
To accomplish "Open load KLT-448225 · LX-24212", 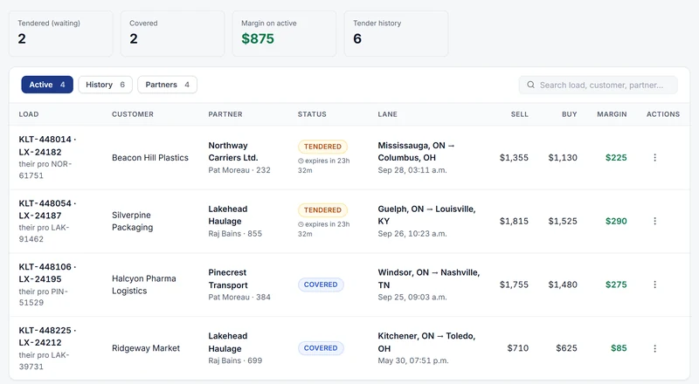I will (47, 336).
